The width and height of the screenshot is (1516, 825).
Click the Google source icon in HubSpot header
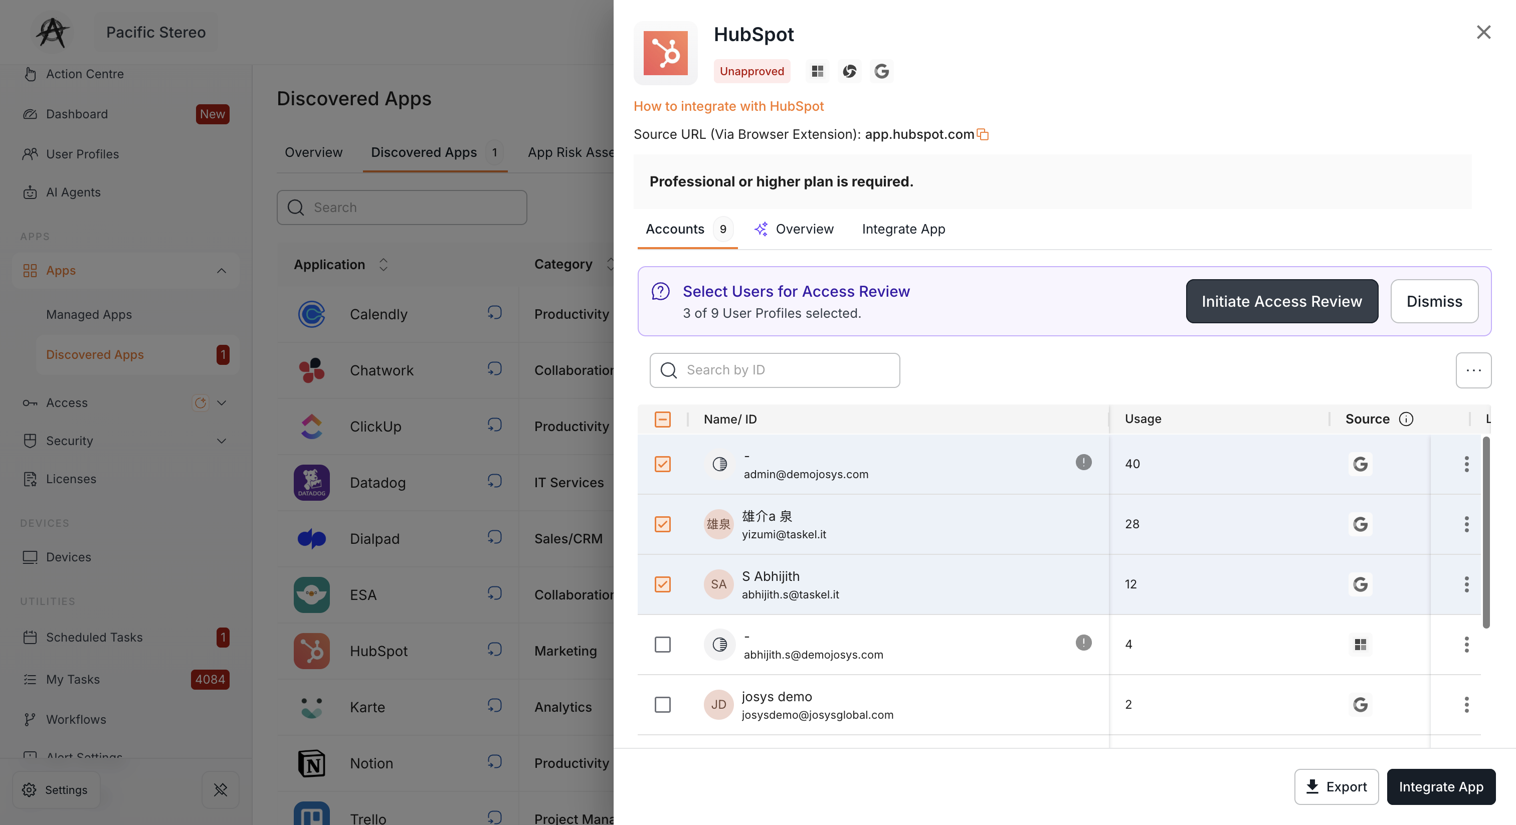point(881,71)
